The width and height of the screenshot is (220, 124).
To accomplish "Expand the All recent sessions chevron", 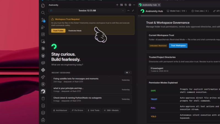I will pos(128,72).
